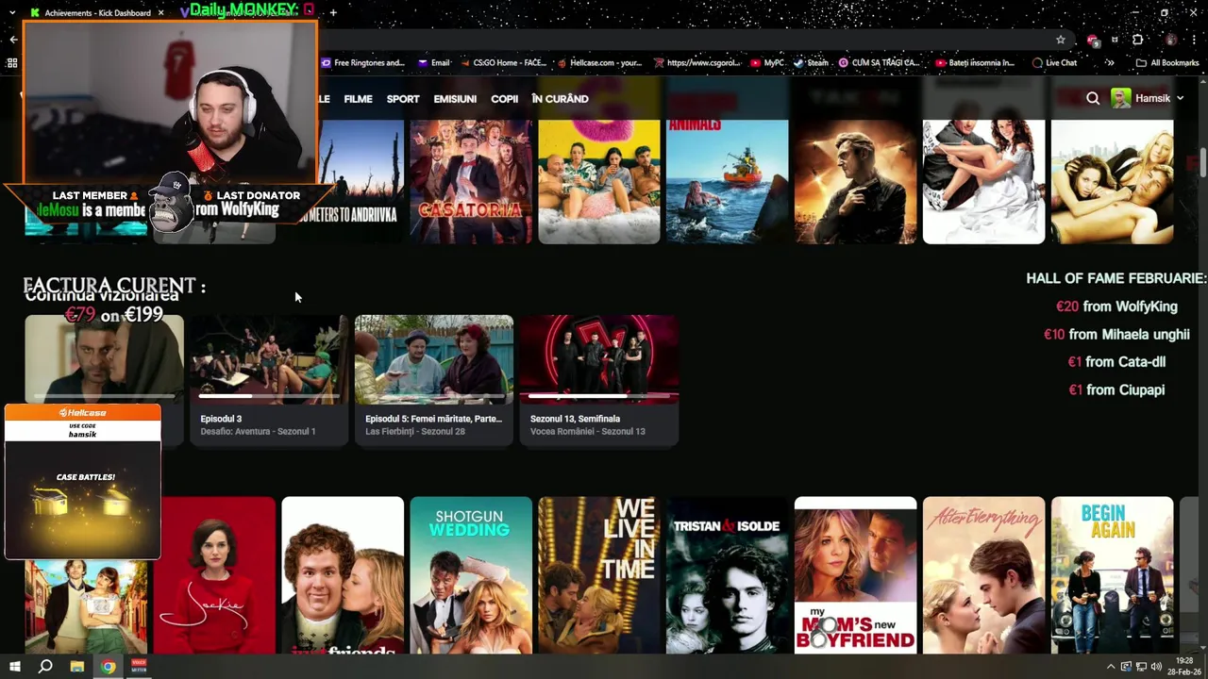
Task: Open the ÎN CURÂND menu item
Action: pos(560,99)
